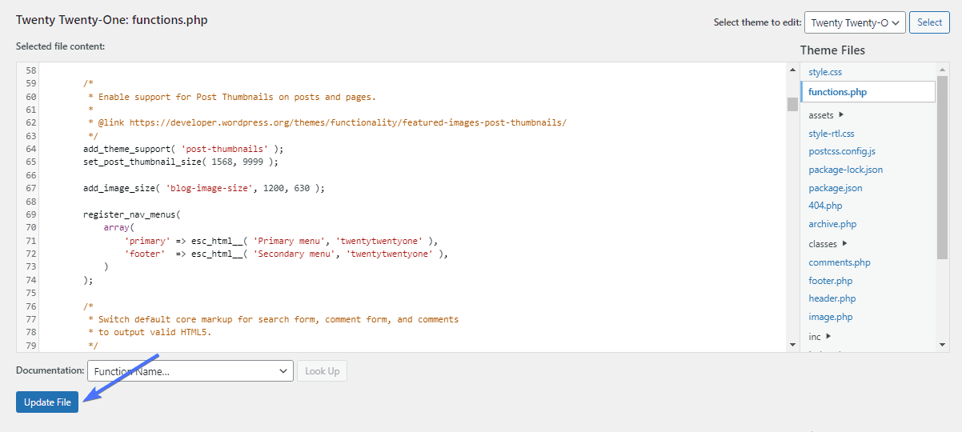Click the Update File button
Screen dimensions: 962x432
tap(47, 402)
